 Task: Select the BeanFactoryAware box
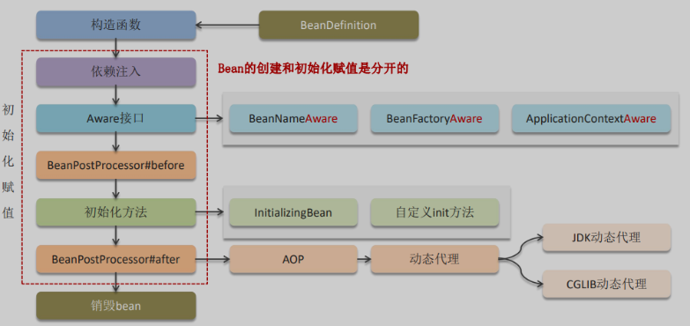click(x=434, y=118)
